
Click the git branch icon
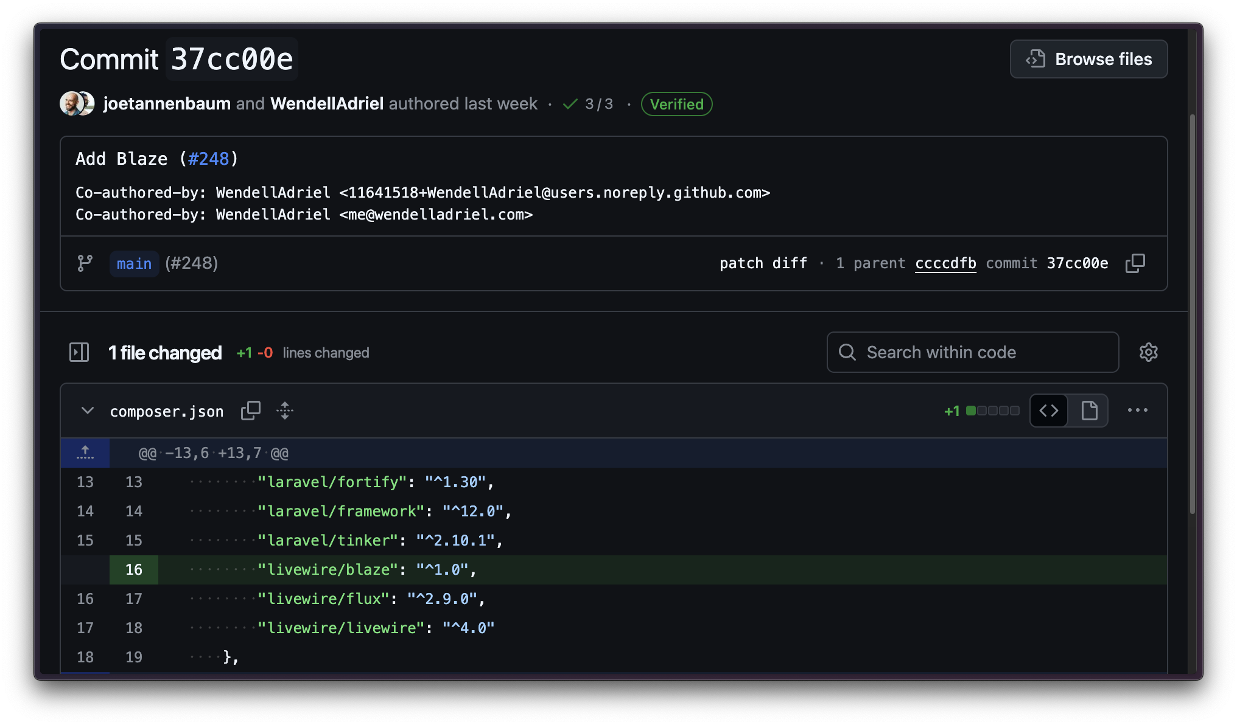pos(85,263)
